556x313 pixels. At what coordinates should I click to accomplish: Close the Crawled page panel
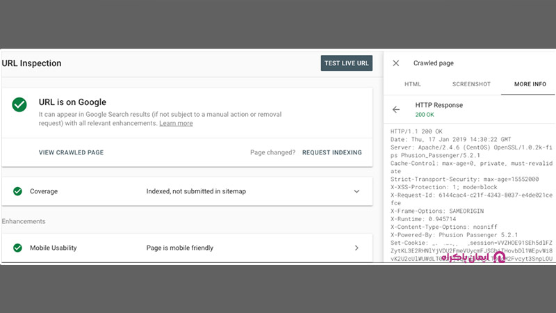pyautogui.click(x=396, y=63)
